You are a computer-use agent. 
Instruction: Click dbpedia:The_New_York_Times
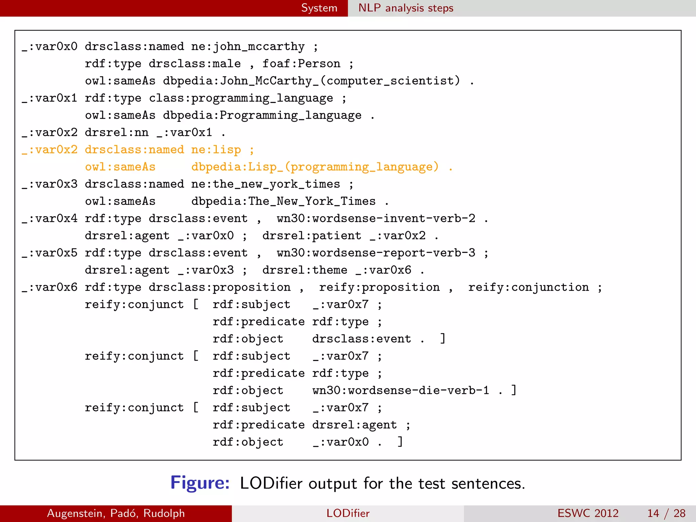coord(283,201)
